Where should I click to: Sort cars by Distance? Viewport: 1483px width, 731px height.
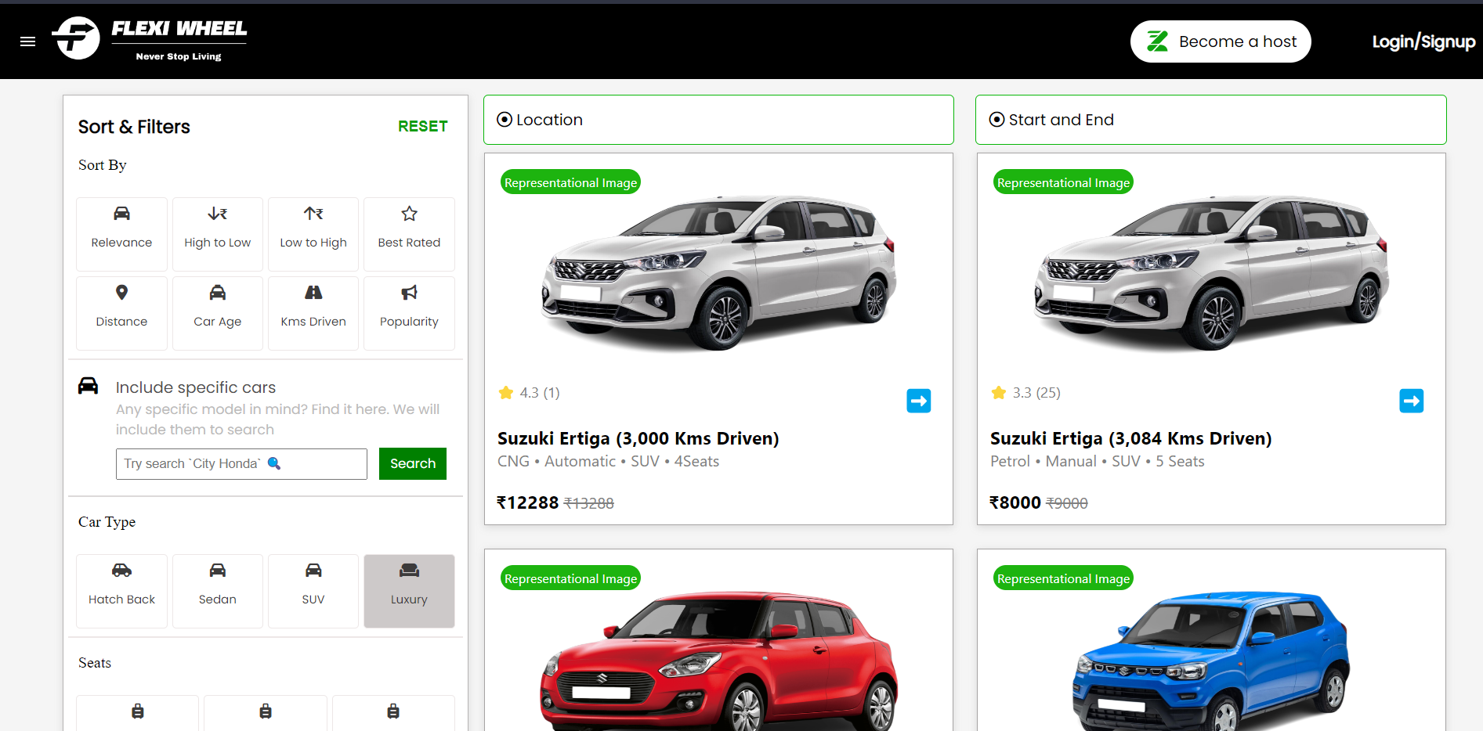[121, 313]
